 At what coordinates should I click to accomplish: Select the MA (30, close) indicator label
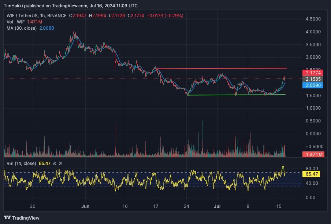(21, 28)
